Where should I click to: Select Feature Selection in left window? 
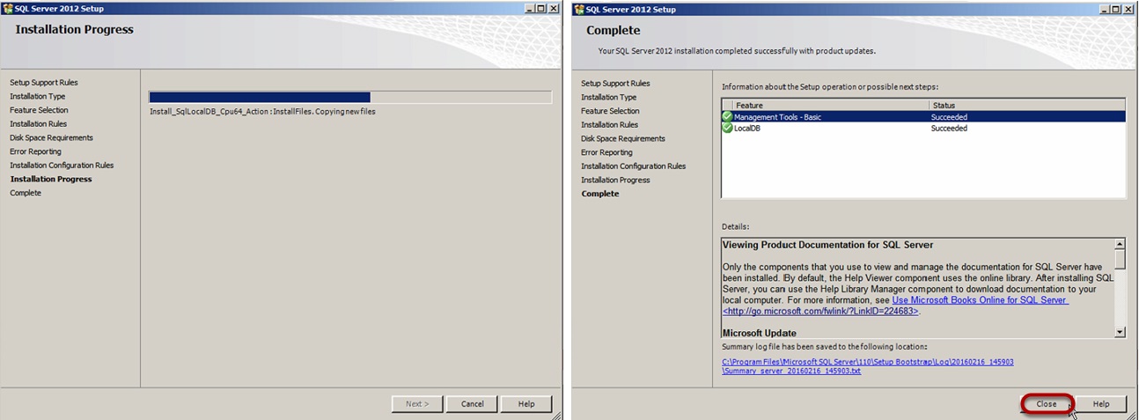point(39,110)
